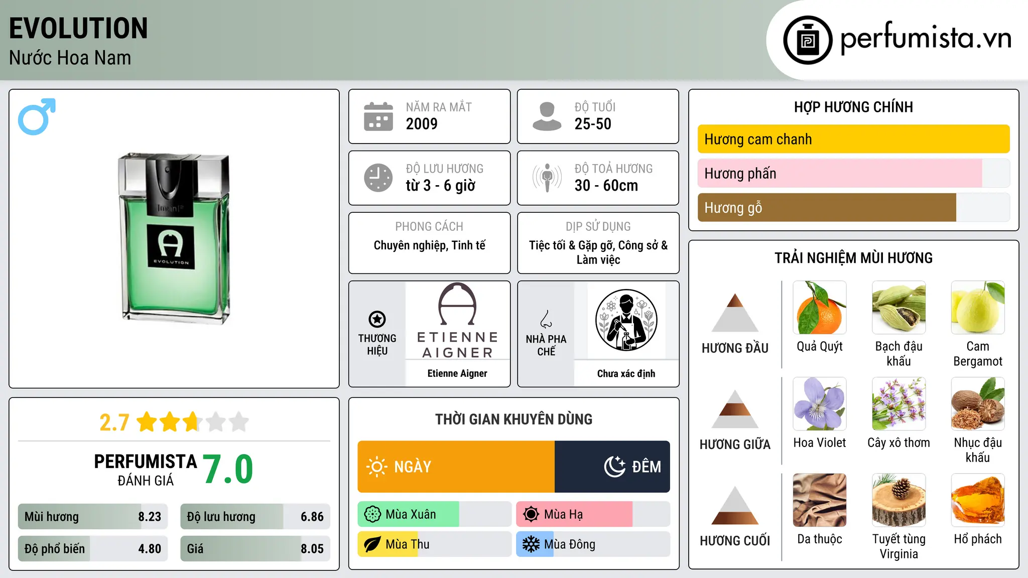Click the clock icon beside Độ lưu hương
1028x578 pixels.
coord(378,178)
